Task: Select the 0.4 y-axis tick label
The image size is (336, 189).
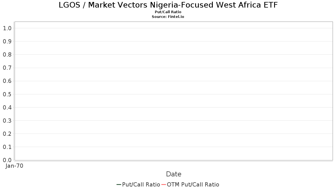Action: 7,107
